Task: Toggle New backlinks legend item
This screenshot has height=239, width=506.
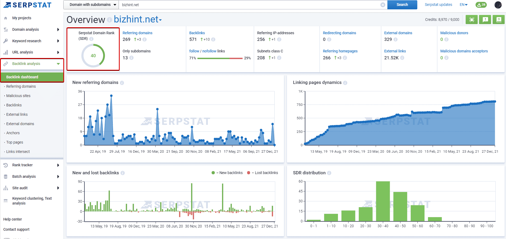Action: (x=227, y=173)
